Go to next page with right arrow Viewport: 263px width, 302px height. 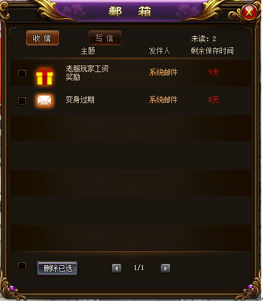[165, 269]
